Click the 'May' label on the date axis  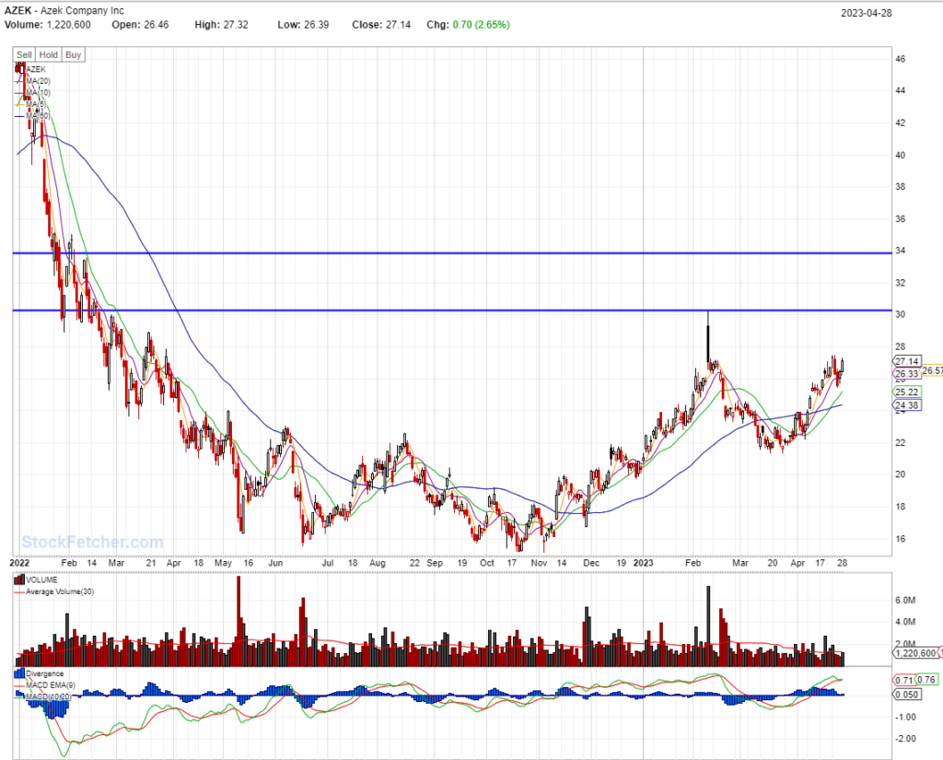(x=223, y=563)
